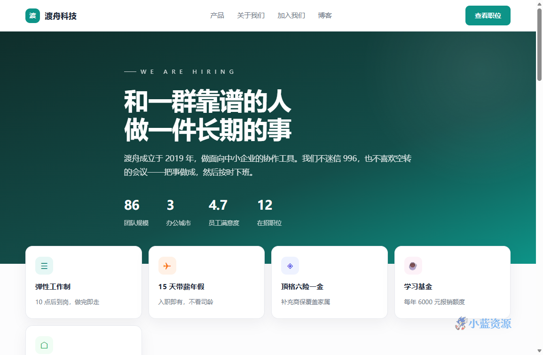Click the page vertical scrollbar thumb
The width and height of the screenshot is (543, 355).
[539, 45]
